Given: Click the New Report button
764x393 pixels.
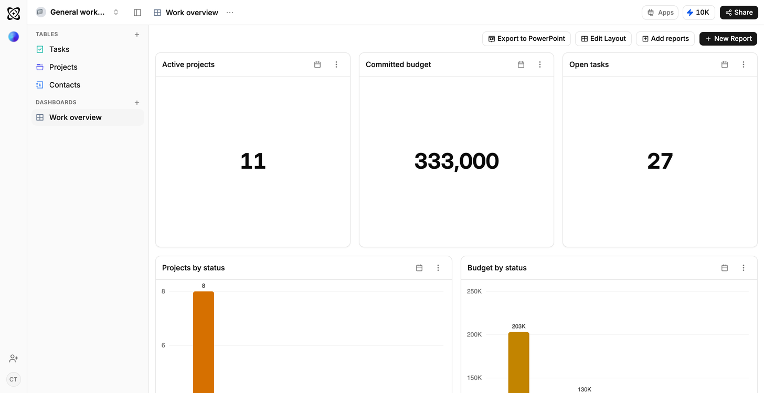Looking at the screenshot, I should click(x=728, y=39).
